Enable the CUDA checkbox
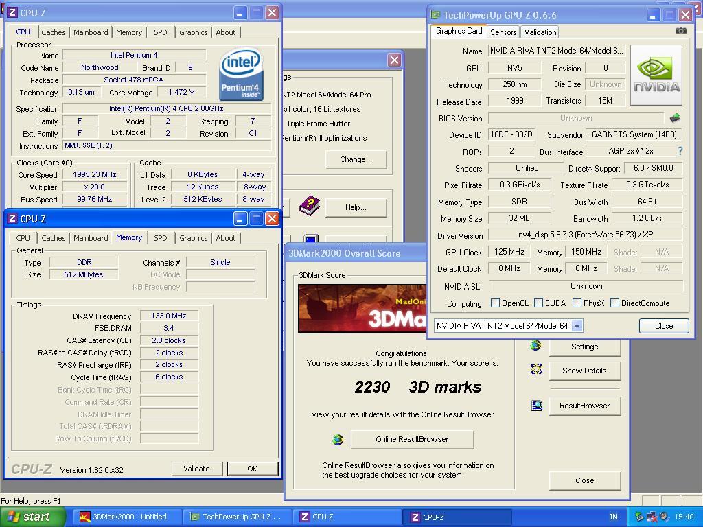 tap(538, 303)
